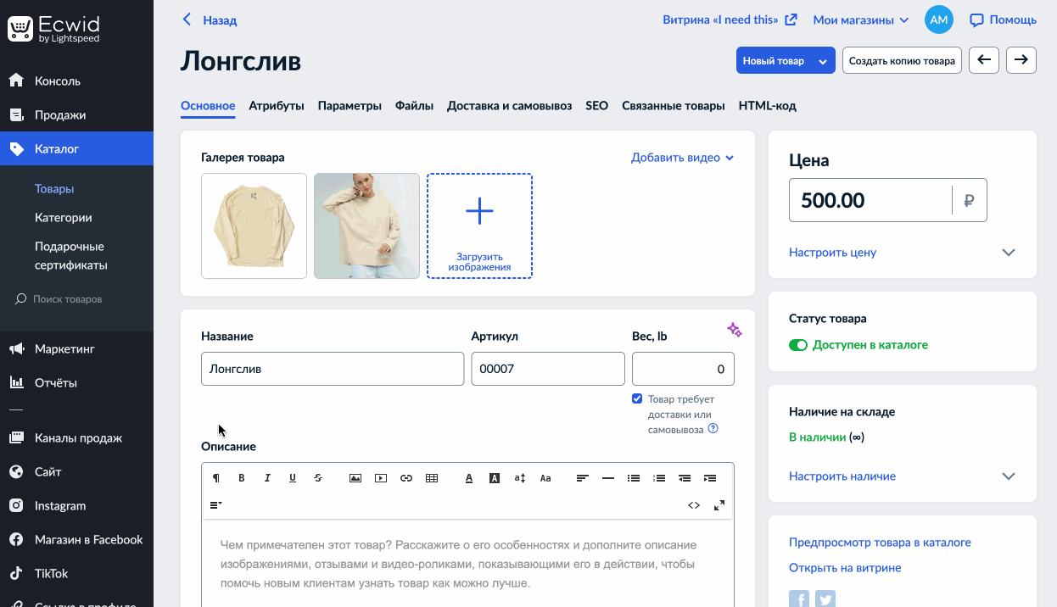Switch to Параметры tab
The image size is (1057, 607).
(350, 106)
